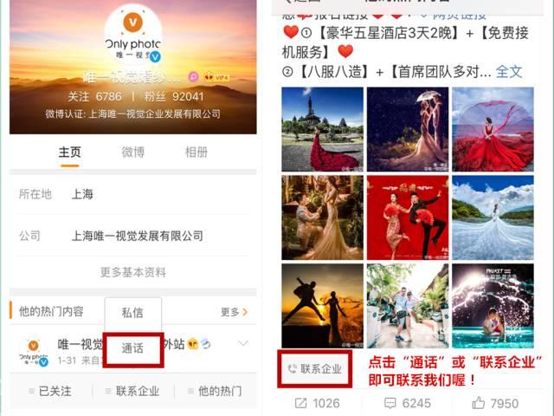
Task: Open comments icon showing 6245
Action: point(390,403)
